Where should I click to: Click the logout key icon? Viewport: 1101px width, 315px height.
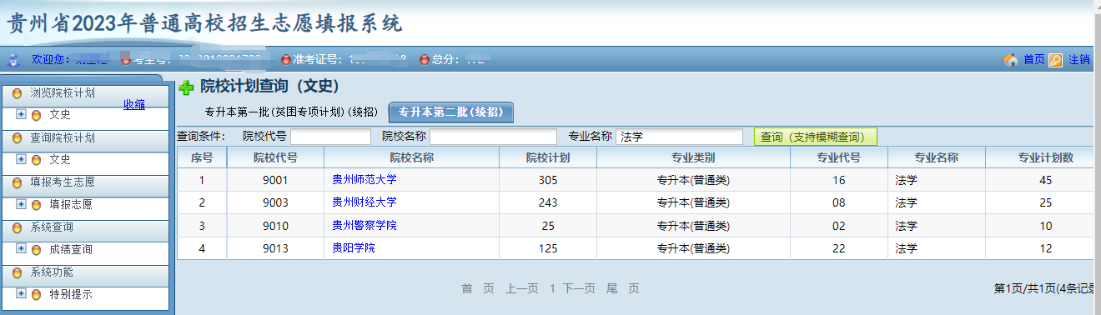1056,59
